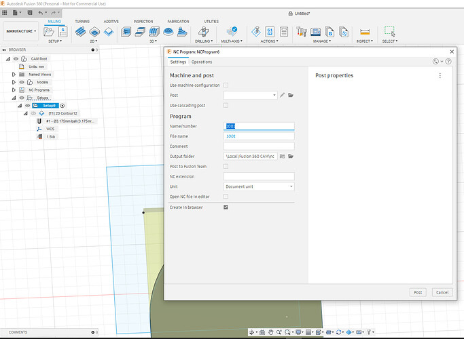Click the Post button
The image size is (464, 339).
418,292
